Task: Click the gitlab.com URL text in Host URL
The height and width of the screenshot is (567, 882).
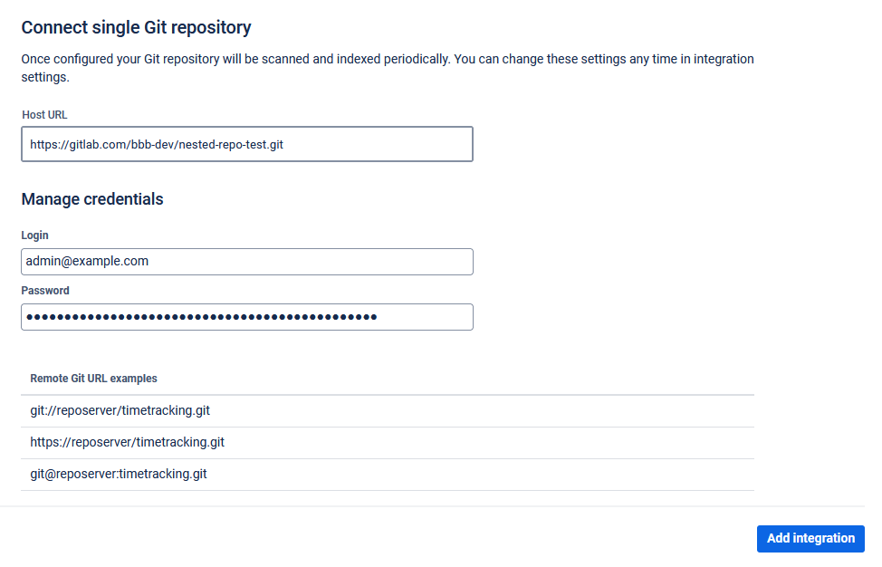Action: point(156,144)
